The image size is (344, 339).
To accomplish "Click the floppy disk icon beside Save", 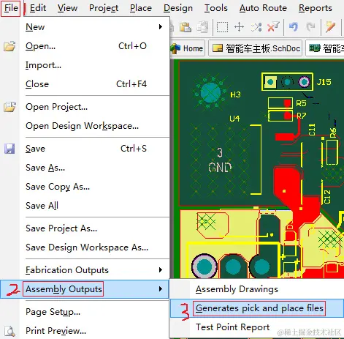I will coord(9,149).
